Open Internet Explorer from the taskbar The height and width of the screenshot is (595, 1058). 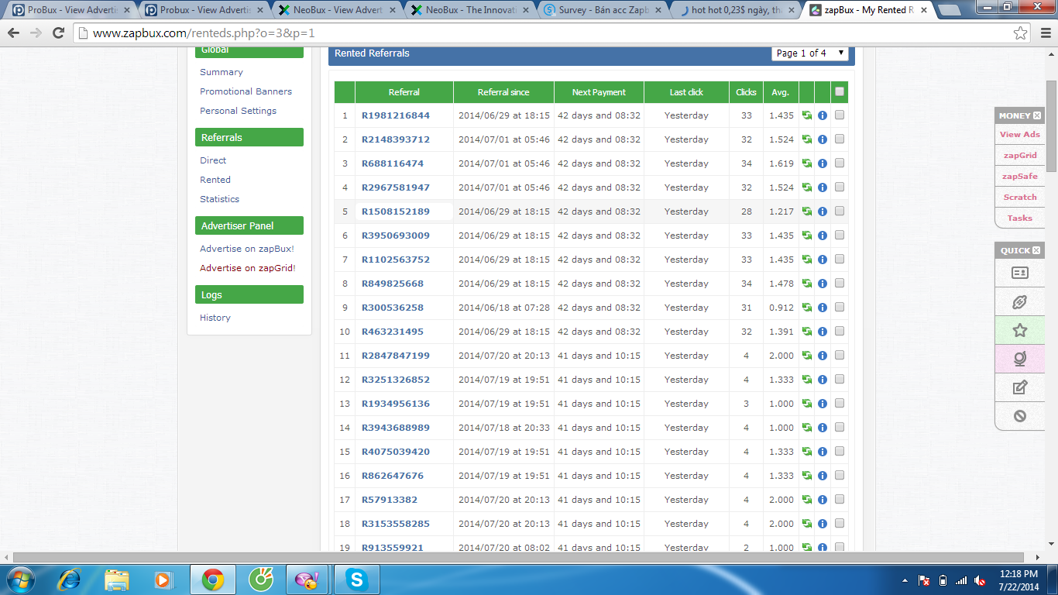point(69,580)
